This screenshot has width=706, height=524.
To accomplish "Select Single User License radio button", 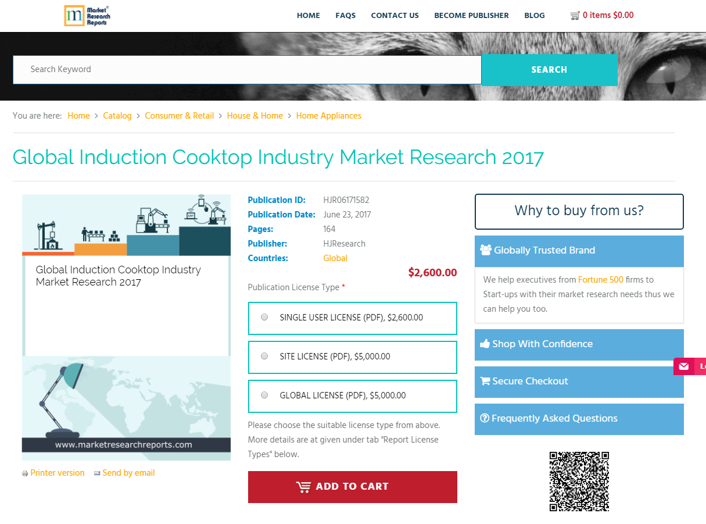I will tap(264, 318).
